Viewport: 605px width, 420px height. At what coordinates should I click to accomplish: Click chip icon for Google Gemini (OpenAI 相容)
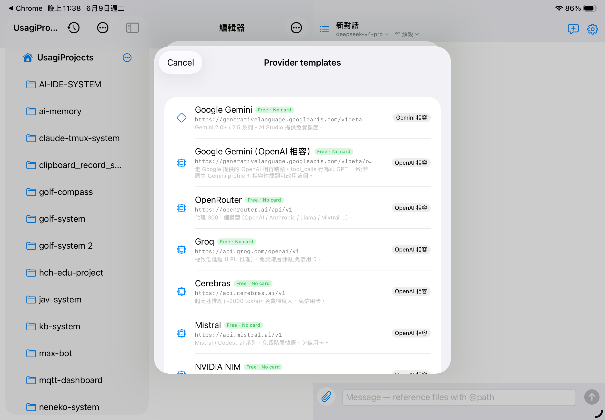coord(181,163)
